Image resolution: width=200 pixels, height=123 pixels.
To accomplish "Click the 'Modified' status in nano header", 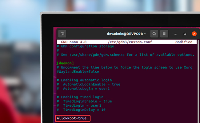I will [184, 42].
